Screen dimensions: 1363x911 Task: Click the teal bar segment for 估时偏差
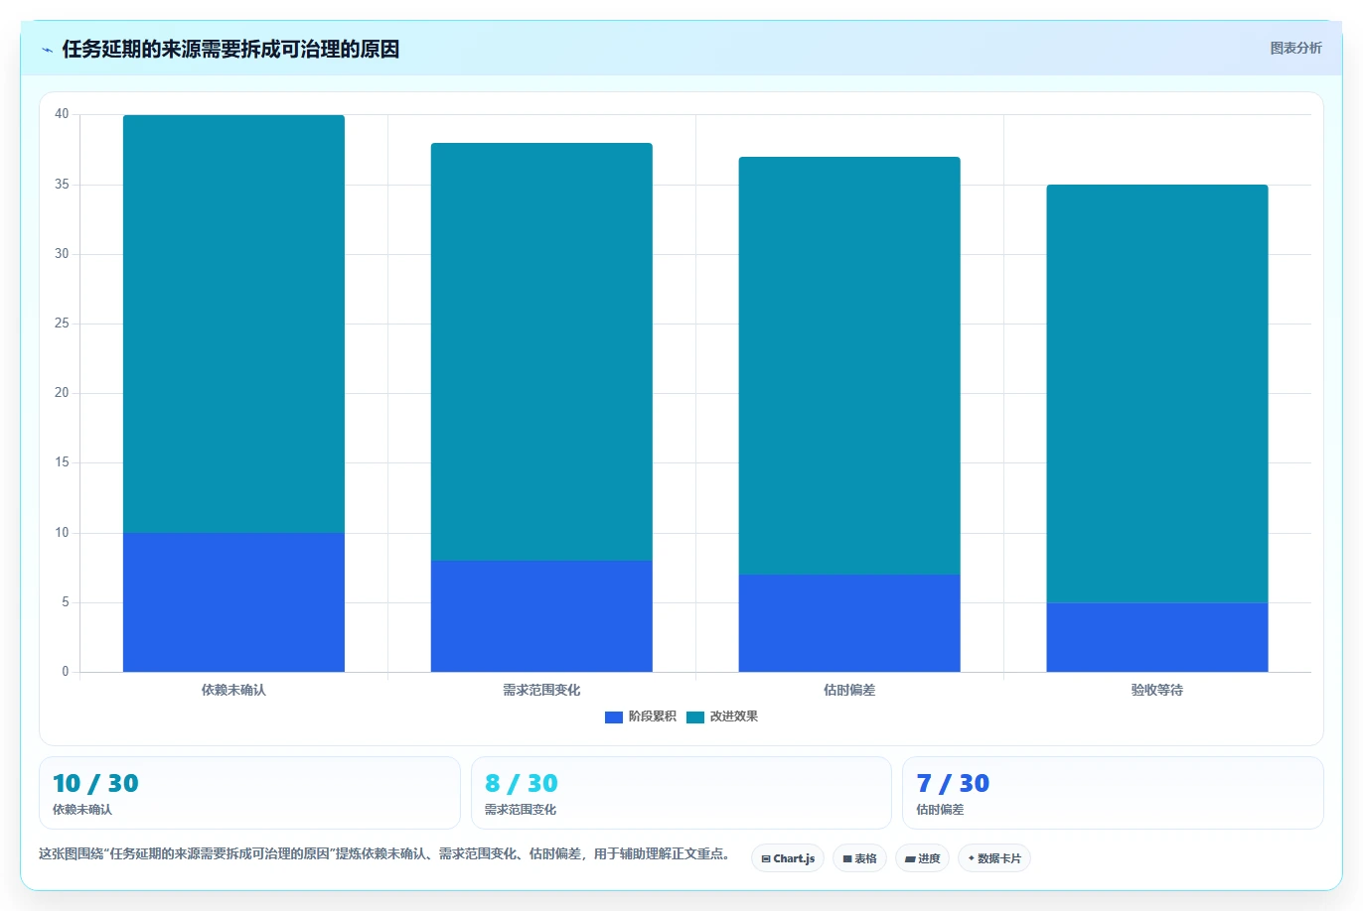[849, 365]
